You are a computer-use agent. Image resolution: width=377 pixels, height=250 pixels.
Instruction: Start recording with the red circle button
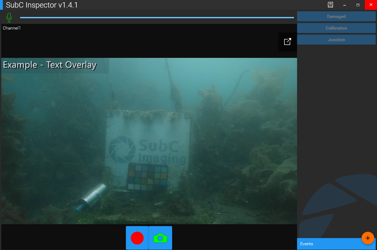137,238
